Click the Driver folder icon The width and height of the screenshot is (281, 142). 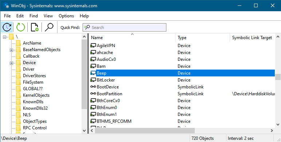[x=18, y=69]
